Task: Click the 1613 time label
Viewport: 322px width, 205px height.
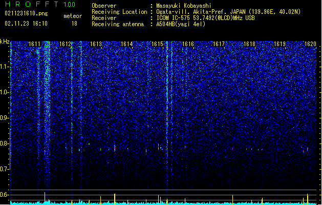Action: 96,44
